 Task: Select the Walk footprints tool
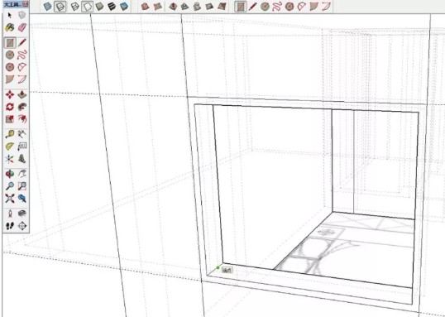coord(10,226)
